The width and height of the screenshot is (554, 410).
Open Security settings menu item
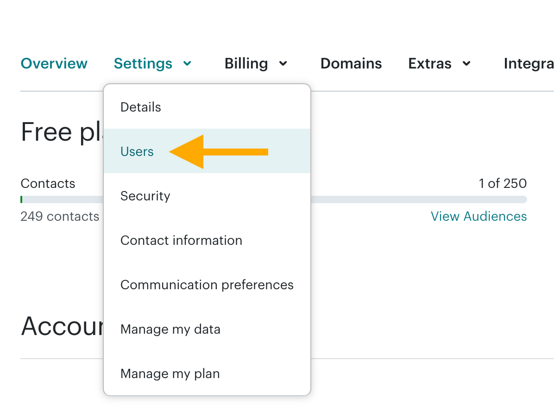pos(207,196)
